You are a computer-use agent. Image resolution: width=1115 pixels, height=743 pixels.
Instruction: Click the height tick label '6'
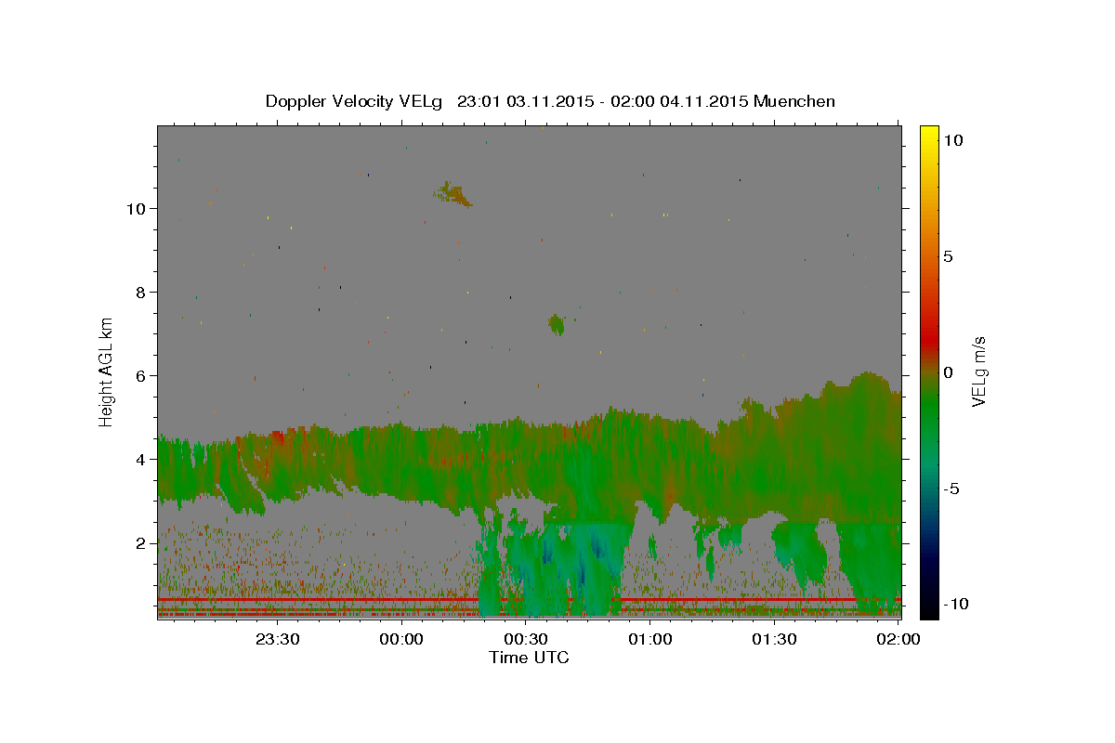coord(142,375)
